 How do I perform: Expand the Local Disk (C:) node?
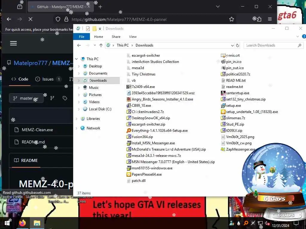coord(79,109)
